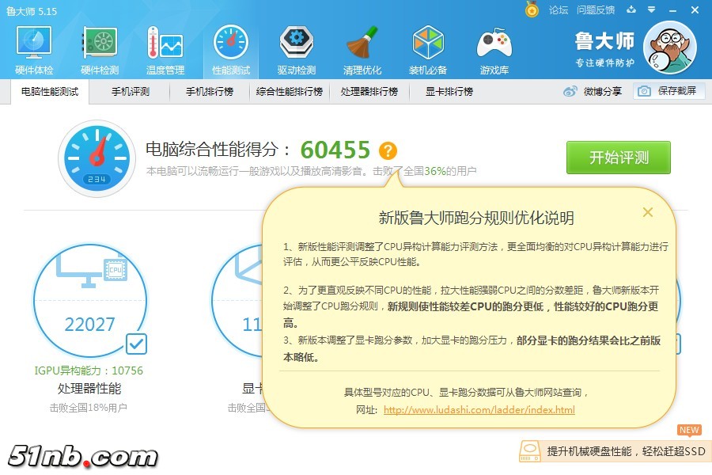Open 论坛 forum link
The height and width of the screenshot is (475, 712).
point(558,10)
